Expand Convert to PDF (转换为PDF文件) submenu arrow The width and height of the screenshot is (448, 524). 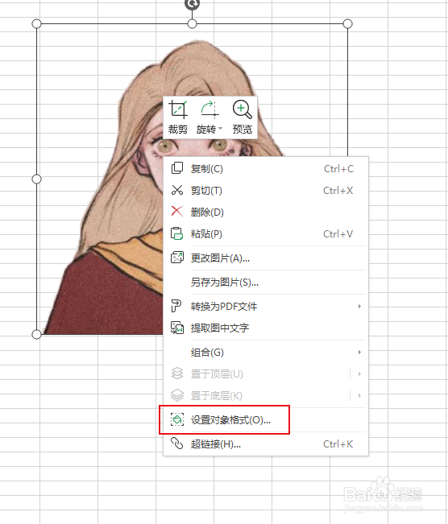tap(359, 306)
